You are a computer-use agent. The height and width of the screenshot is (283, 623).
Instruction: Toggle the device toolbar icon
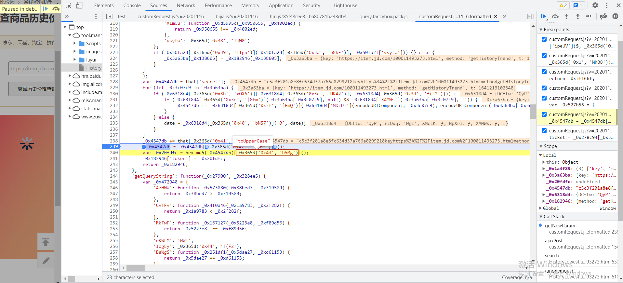(79, 6)
